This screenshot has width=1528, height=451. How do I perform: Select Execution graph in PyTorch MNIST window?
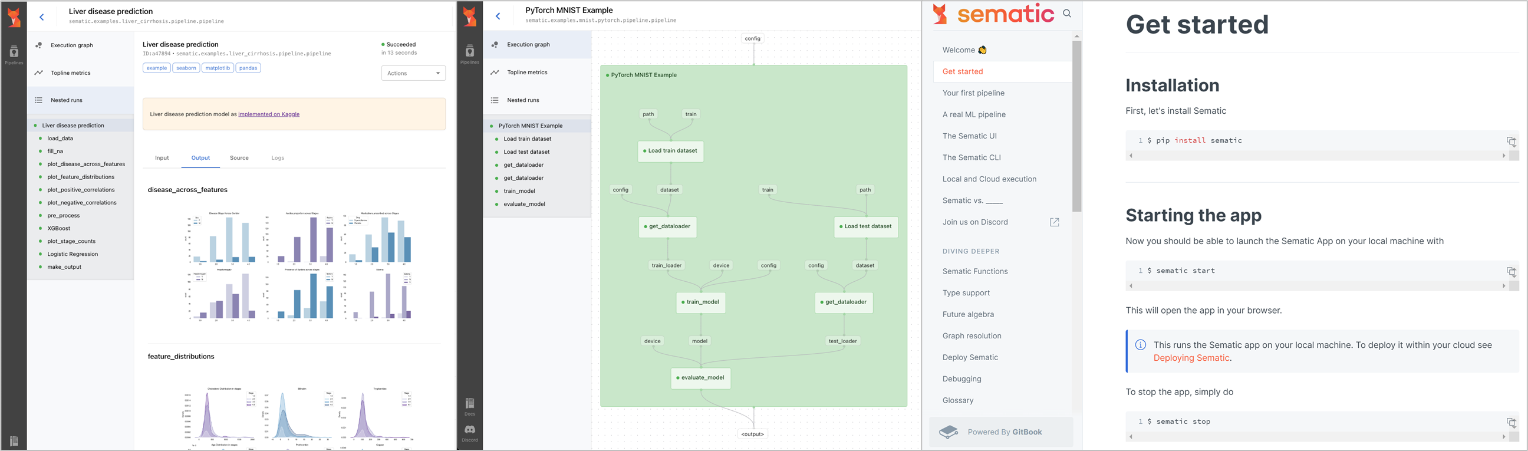[538, 44]
